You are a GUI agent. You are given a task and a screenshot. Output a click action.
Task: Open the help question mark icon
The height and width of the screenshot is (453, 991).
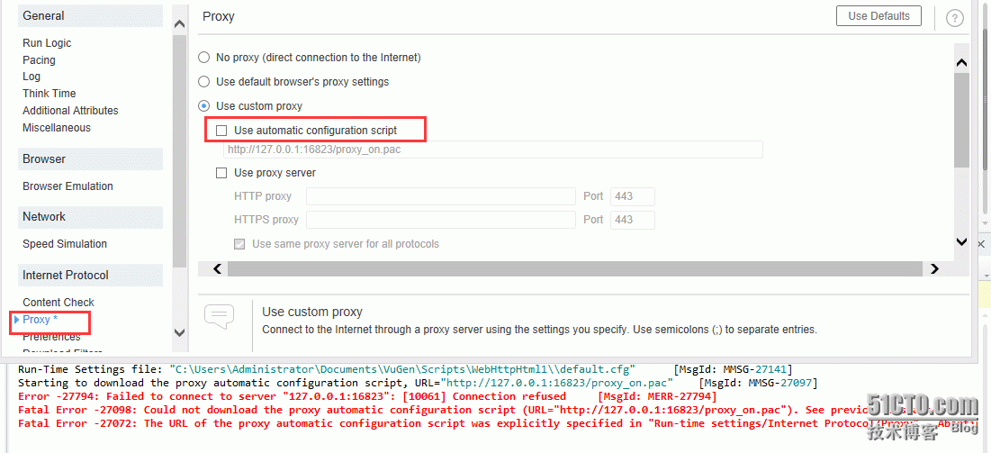[x=954, y=18]
